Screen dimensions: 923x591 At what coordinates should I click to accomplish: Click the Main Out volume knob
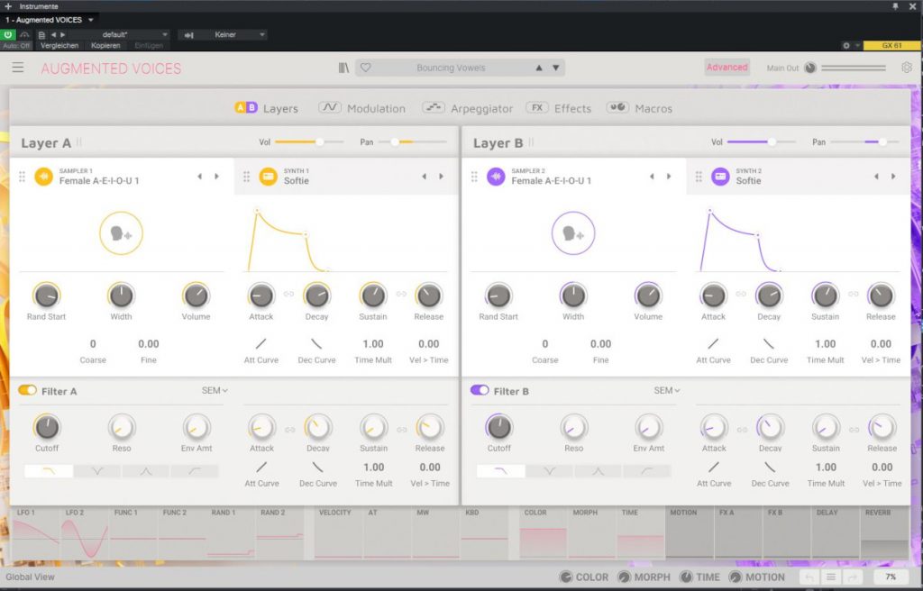point(810,68)
